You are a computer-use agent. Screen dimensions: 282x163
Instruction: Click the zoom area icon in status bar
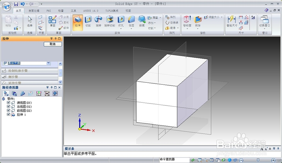(x=200, y=160)
